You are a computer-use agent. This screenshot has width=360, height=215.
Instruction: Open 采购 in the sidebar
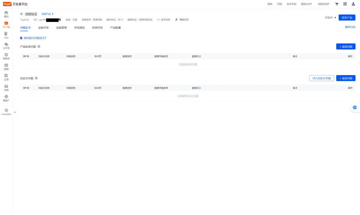click(x=6, y=88)
